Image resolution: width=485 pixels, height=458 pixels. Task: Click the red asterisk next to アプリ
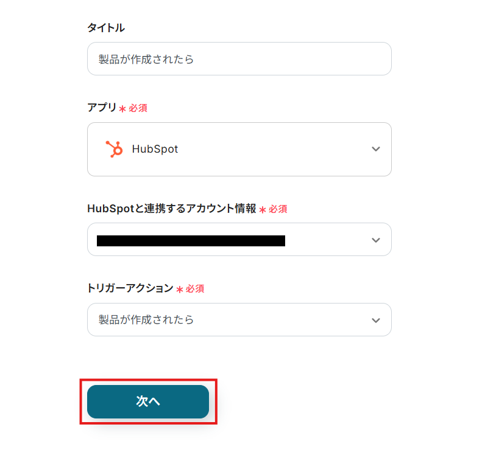(x=122, y=109)
